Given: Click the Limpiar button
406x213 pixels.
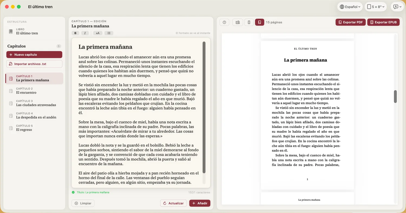Looking at the screenshot, I should click(x=83, y=203).
